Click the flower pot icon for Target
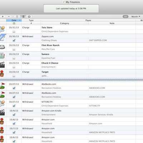 click(x=2, y=74)
